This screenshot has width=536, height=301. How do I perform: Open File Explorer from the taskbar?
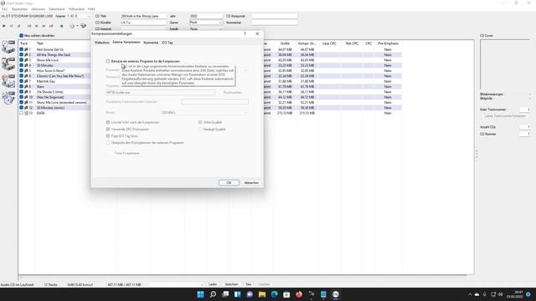coord(262,294)
